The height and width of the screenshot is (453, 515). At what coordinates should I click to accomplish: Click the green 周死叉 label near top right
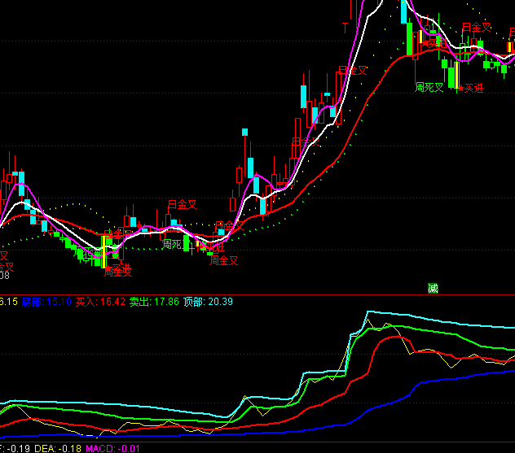click(x=429, y=87)
